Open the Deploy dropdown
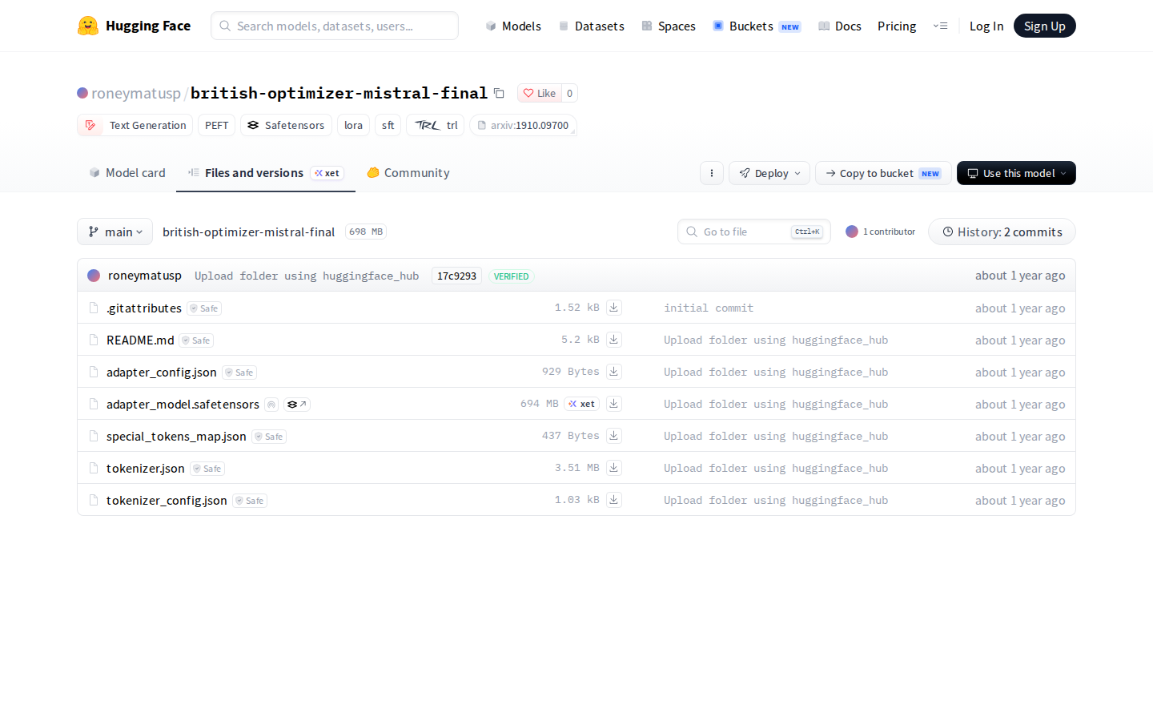Viewport: 1153px width, 721px height. coord(769,173)
